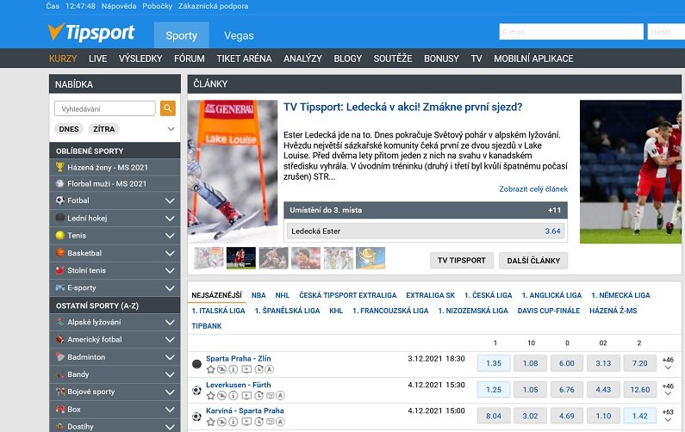
Task: Favorite the Leverkusen - Fürth match star
Action: point(210,396)
